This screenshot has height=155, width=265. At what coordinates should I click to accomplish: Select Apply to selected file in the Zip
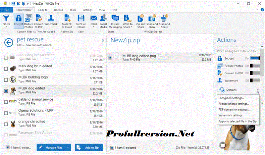point(238,121)
